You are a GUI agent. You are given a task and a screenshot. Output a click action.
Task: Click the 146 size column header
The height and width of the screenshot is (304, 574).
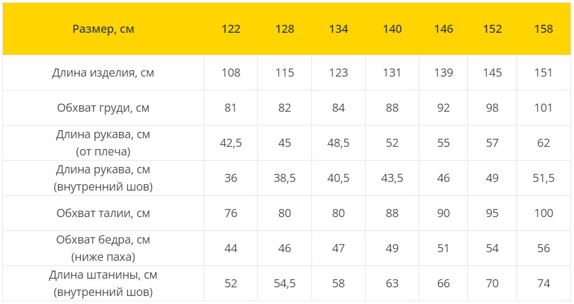coord(443,29)
